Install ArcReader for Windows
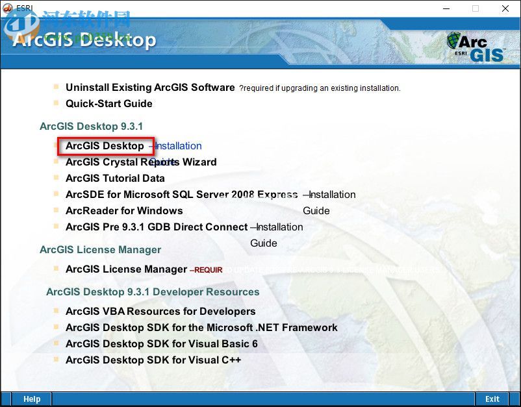Viewport: 521px width, 407px height. click(x=124, y=211)
